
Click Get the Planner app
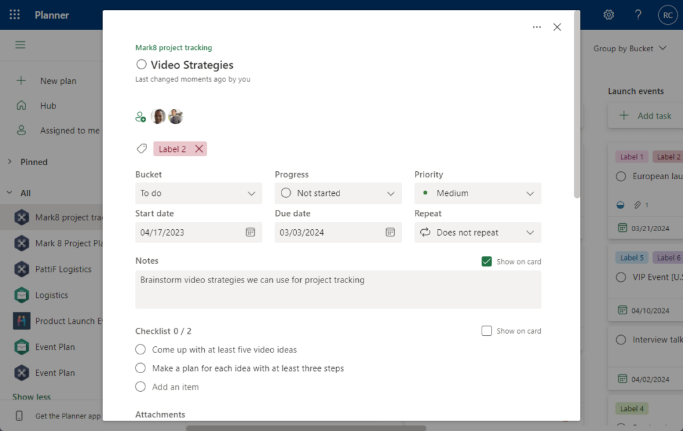click(68, 416)
